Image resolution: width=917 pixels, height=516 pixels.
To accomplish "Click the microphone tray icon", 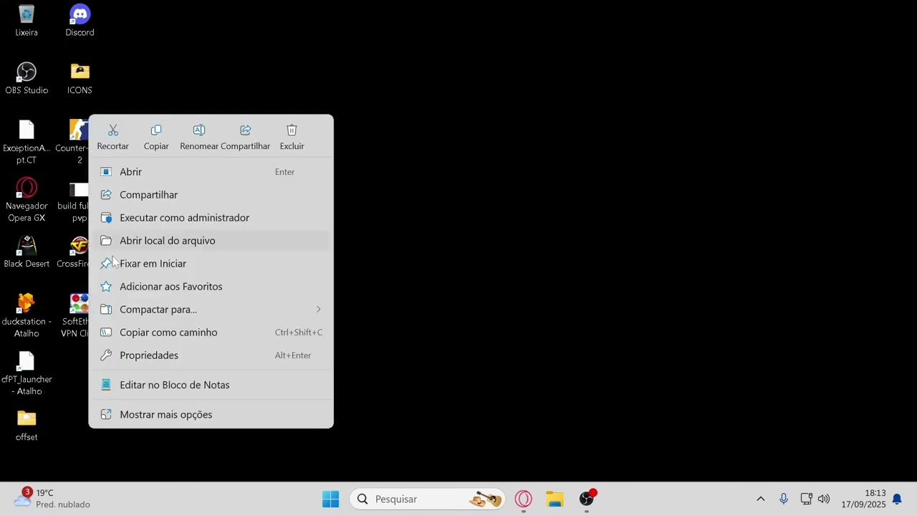I will [784, 499].
